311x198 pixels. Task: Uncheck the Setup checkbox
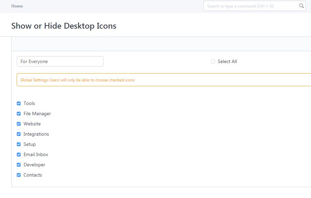[x=19, y=144]
